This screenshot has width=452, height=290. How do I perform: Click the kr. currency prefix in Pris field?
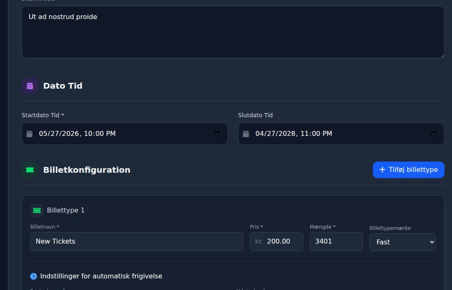259,242
